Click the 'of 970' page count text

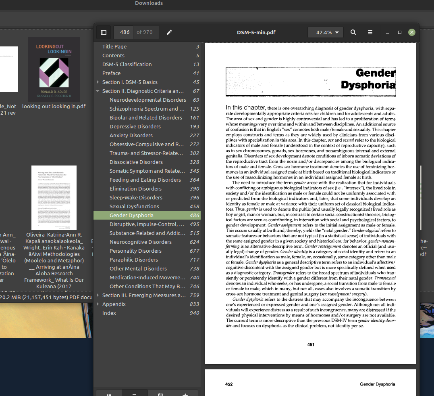145,32
